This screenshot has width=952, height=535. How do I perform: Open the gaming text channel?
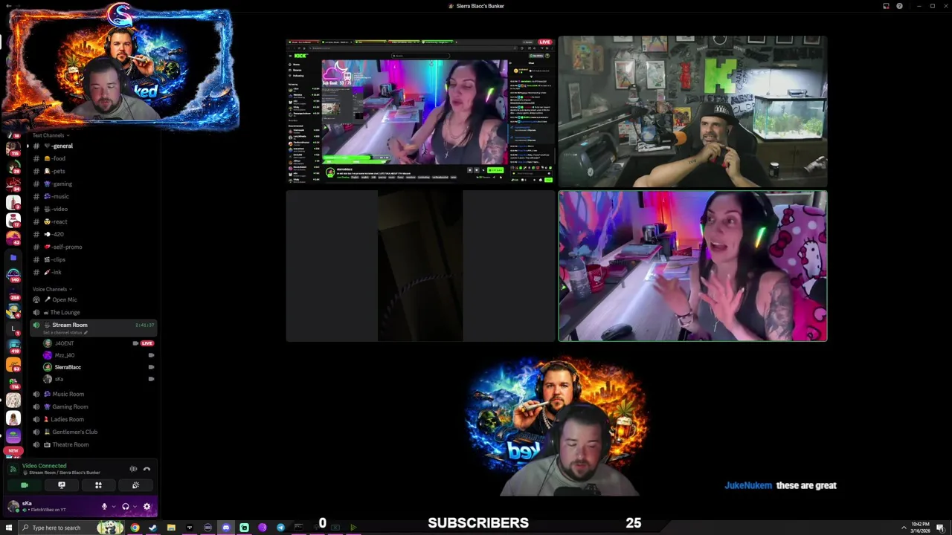(x=93, y=184)
